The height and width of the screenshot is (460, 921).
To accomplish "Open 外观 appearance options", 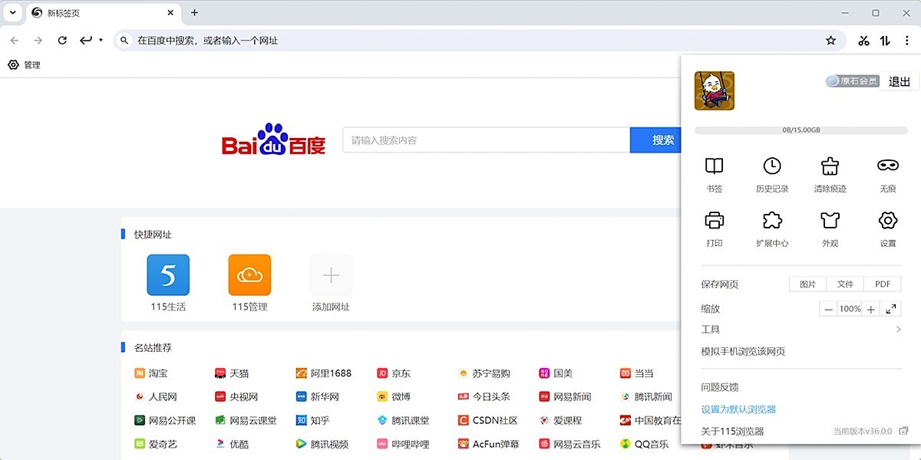I will coord(830,228).
